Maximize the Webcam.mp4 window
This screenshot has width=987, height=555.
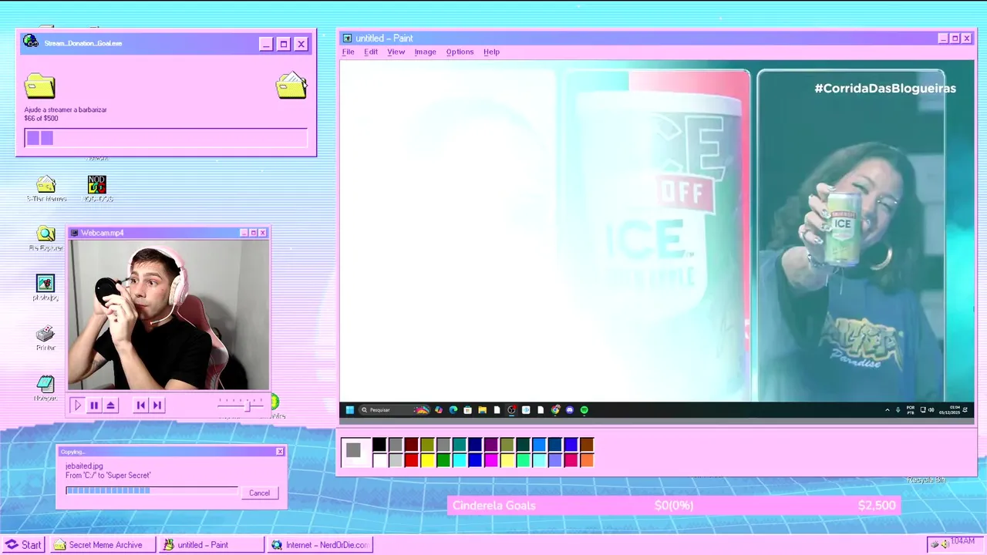(253, 233)
